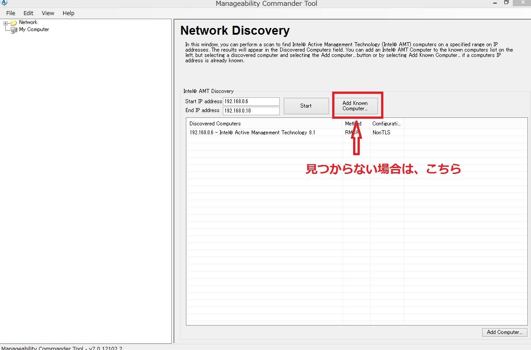Close the Manageability Commander Tool window

(523, 3)
